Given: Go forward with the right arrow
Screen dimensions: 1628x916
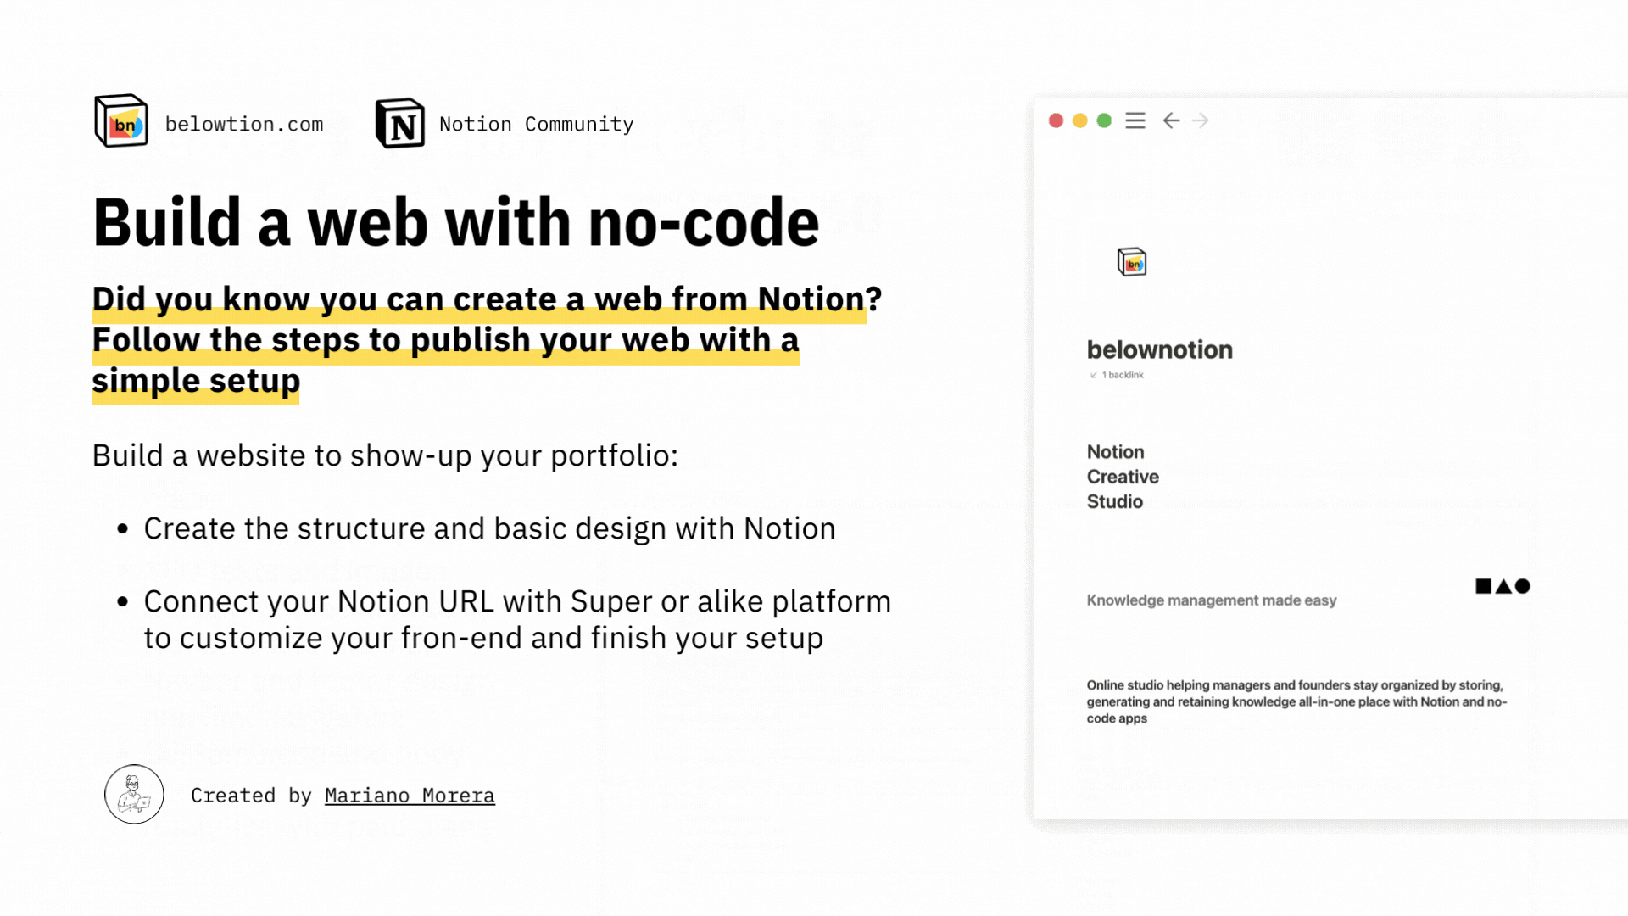Looking at the screenshot, I should pyautogui.click(x=1201, y=120).
